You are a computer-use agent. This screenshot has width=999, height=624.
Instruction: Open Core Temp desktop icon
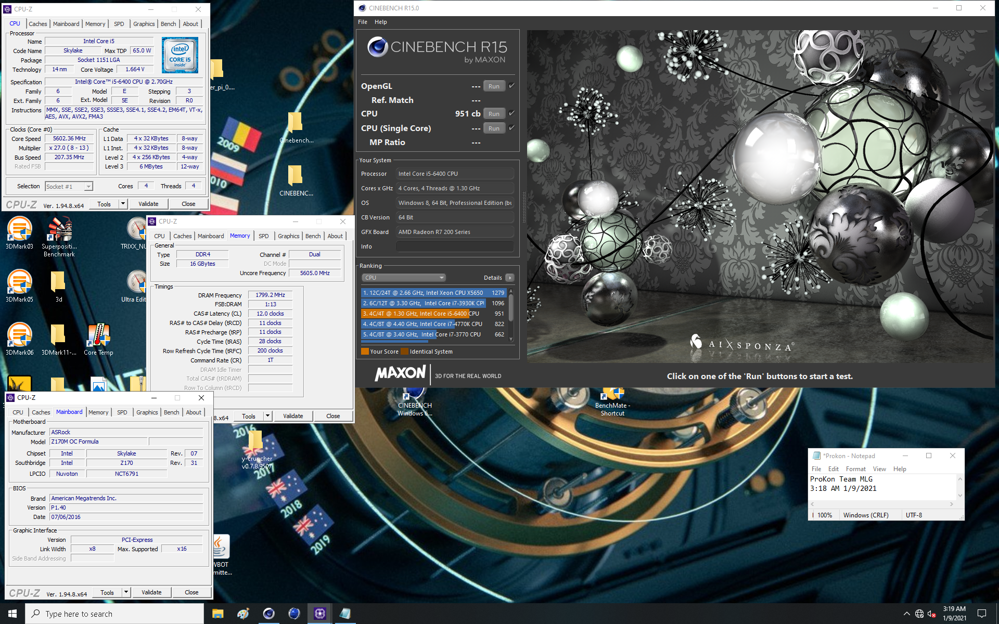(98, 339)
